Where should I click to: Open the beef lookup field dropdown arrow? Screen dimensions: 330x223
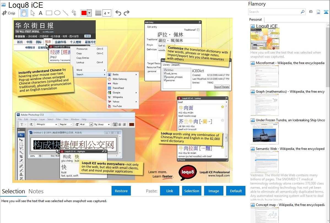(226, 102)
